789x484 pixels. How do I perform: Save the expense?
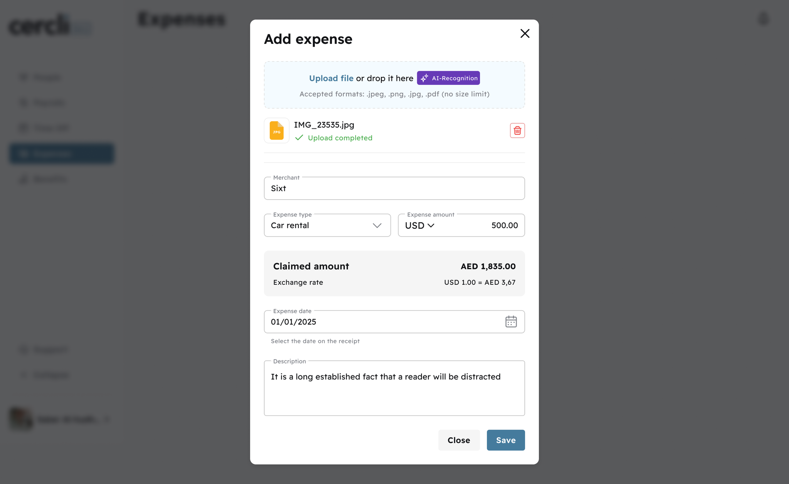tap(505, 440)
